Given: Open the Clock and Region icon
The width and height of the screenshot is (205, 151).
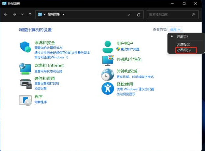Looking at the screenshot, I should coord(108,75).
